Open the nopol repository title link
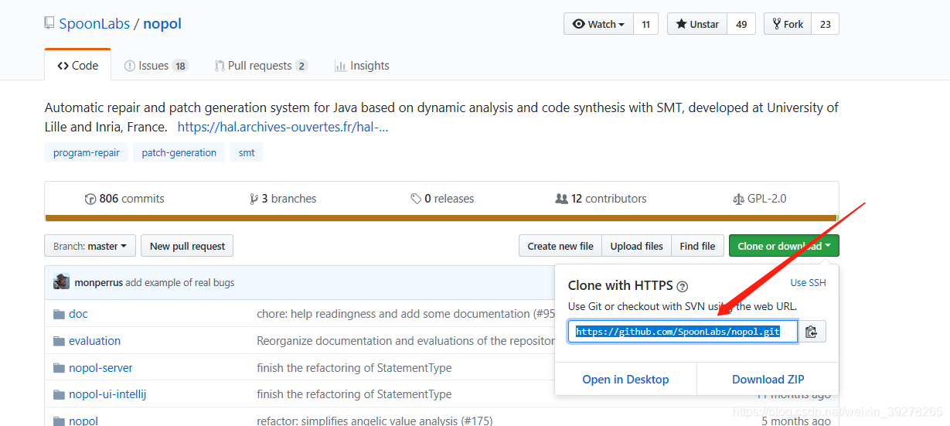The image size is (950, 426). [162, 24]
